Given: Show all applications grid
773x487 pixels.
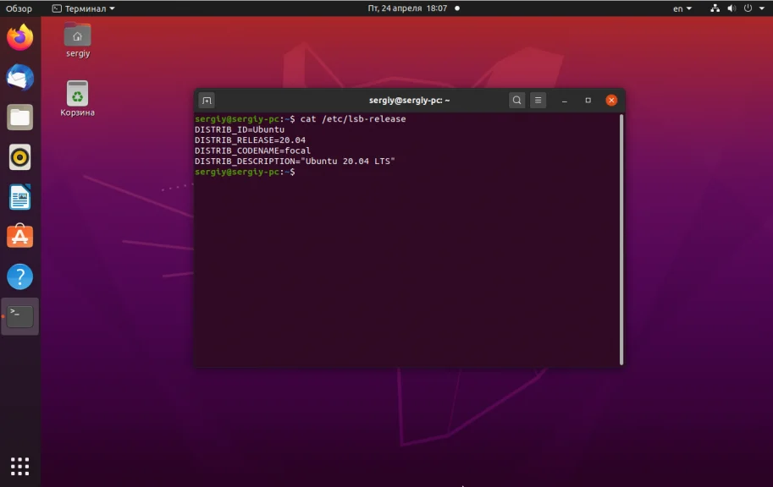Looking at the screenshot, I should click(x=20, y=466).
